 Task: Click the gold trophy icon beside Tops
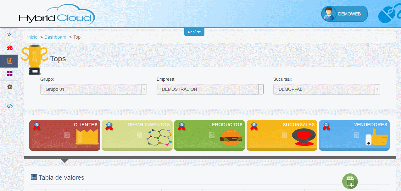pyautogui.click(x=34, y=60)
